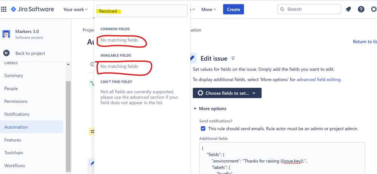Click the magnifier icon in Search box
The image size is (377, 174).
[x=282, y=9]
